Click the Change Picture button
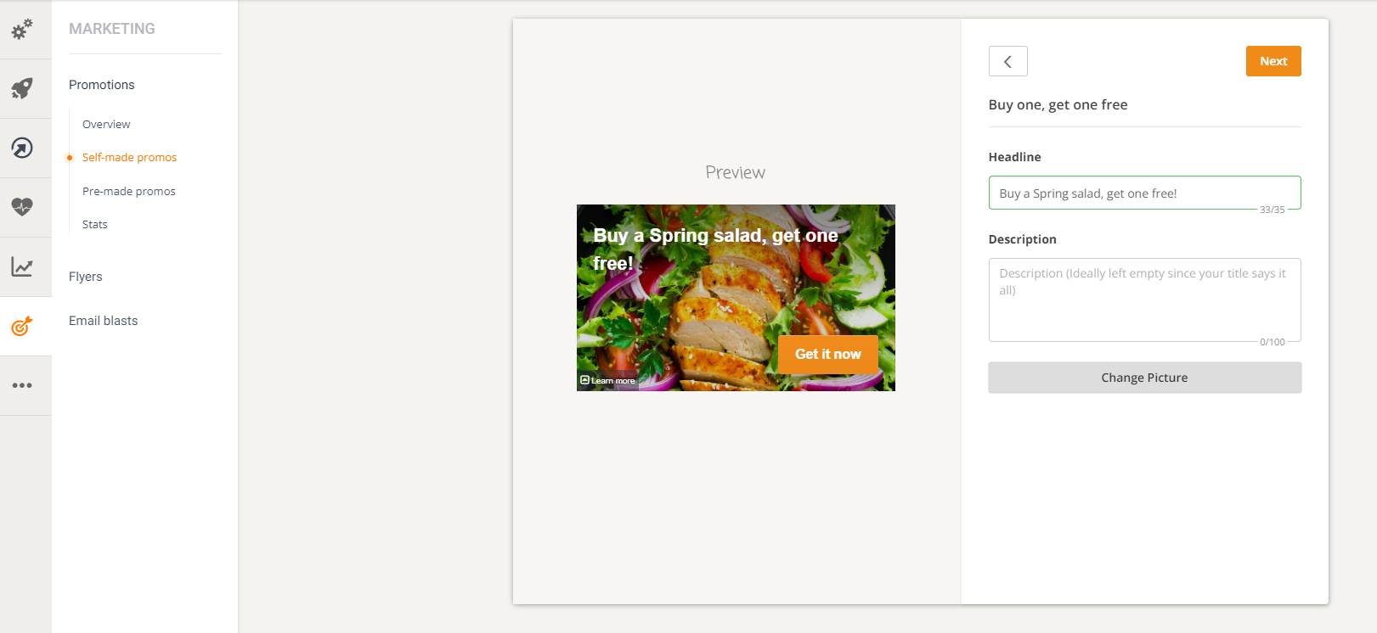1377x633 pixels. click(x=1144, y=378)
